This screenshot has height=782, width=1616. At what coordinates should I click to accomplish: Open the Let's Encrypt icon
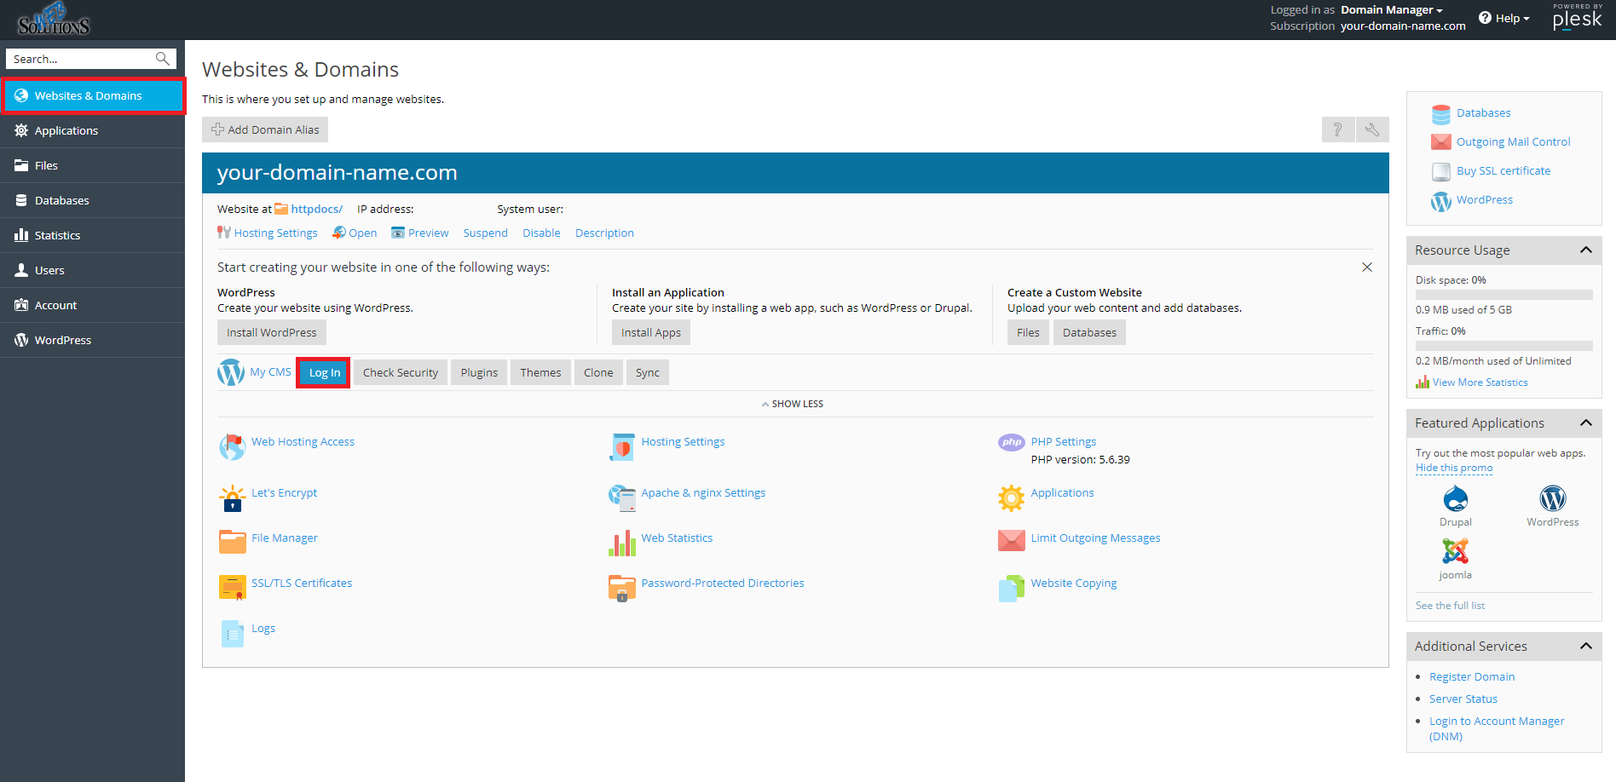(x=232, y=497)
